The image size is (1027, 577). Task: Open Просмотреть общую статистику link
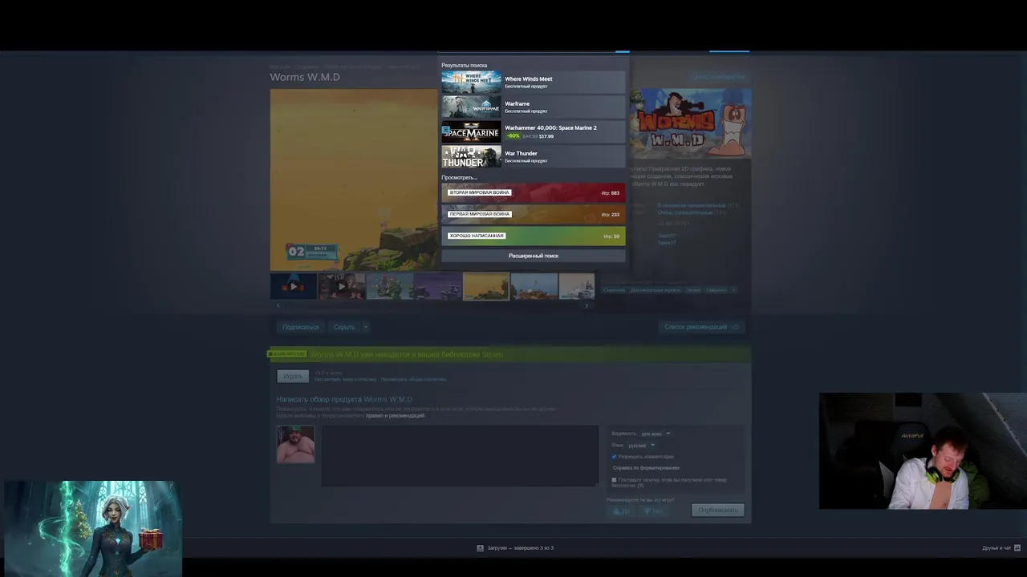click(413, 379)
